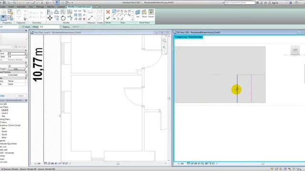
Task: Open the Annotate ribbon tab
Action: click(x=21, y=7)
